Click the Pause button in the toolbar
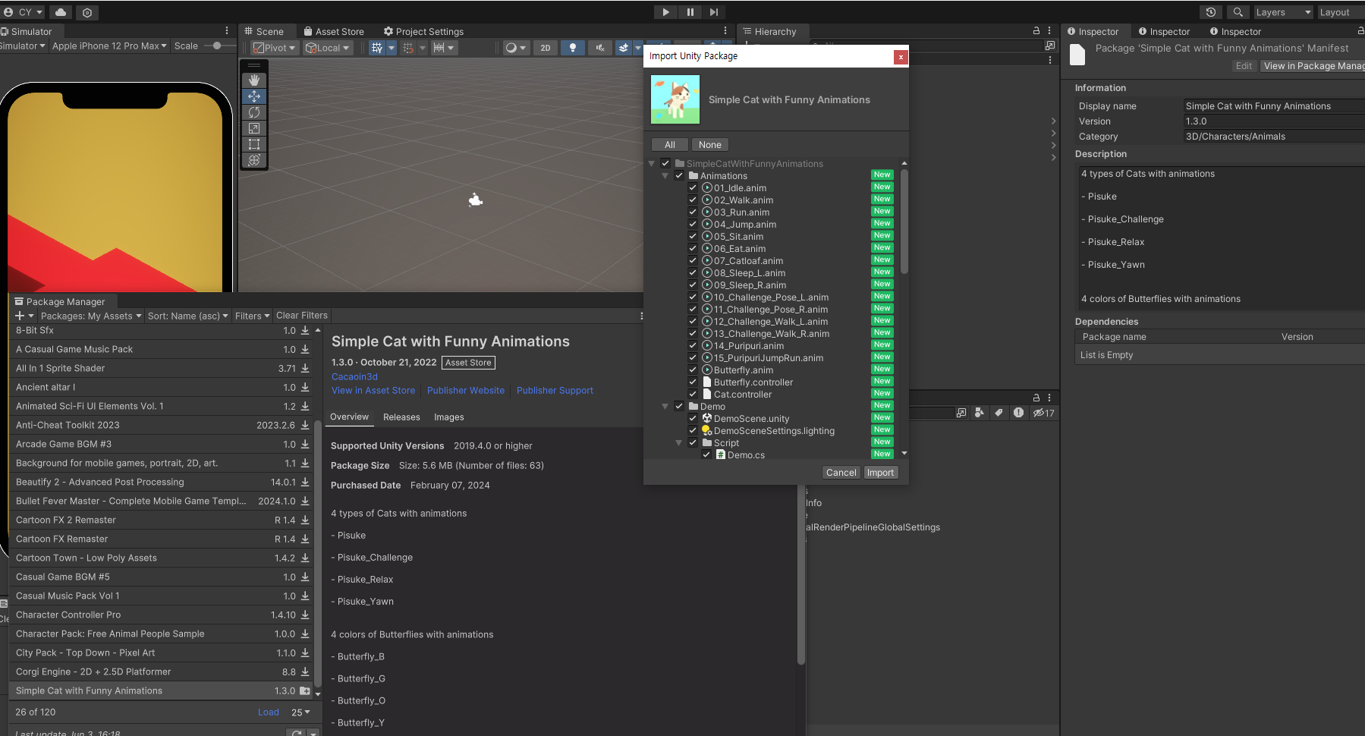Image resolution: width=1365 pixels, height=736 pixels. pos(690,12)
